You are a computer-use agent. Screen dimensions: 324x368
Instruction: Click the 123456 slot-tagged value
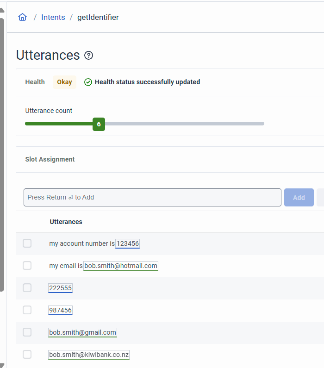[x=127, y=243]
